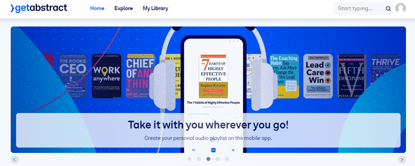Click the audio progress slider on phone
The image size is (415, 166).
[213, 114]
